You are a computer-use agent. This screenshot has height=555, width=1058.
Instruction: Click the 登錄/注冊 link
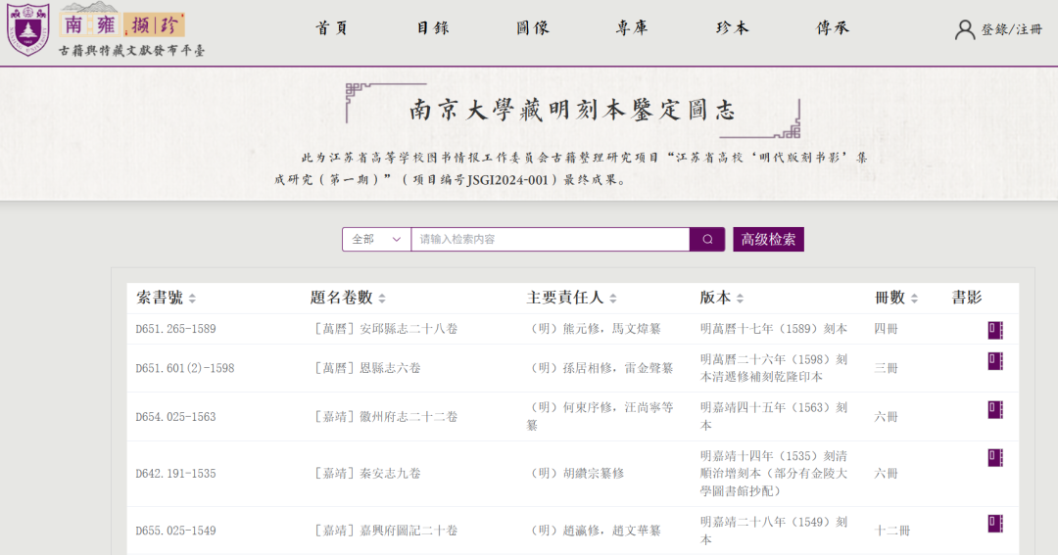pyautogui.click(x=1011, y=29)
